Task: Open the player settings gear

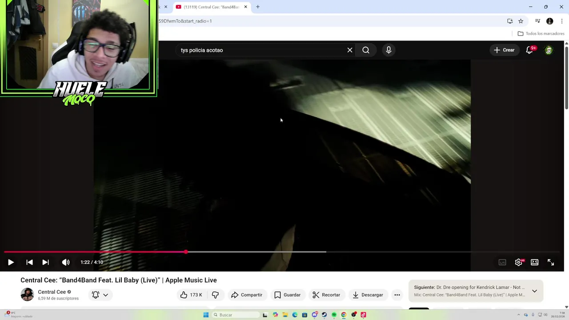Action: click(x=518, y=262)
